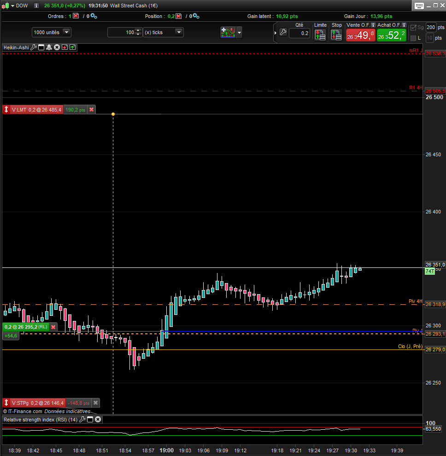Open RSI indicator settings wrench
This screenshot has width=446, height=456.
[x=82, y=420]
